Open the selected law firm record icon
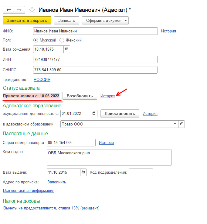 (182, 124)
